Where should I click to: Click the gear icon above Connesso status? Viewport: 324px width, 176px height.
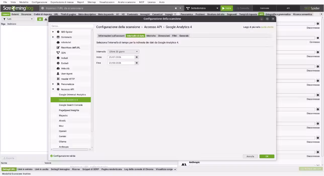(x=318, y=38)
